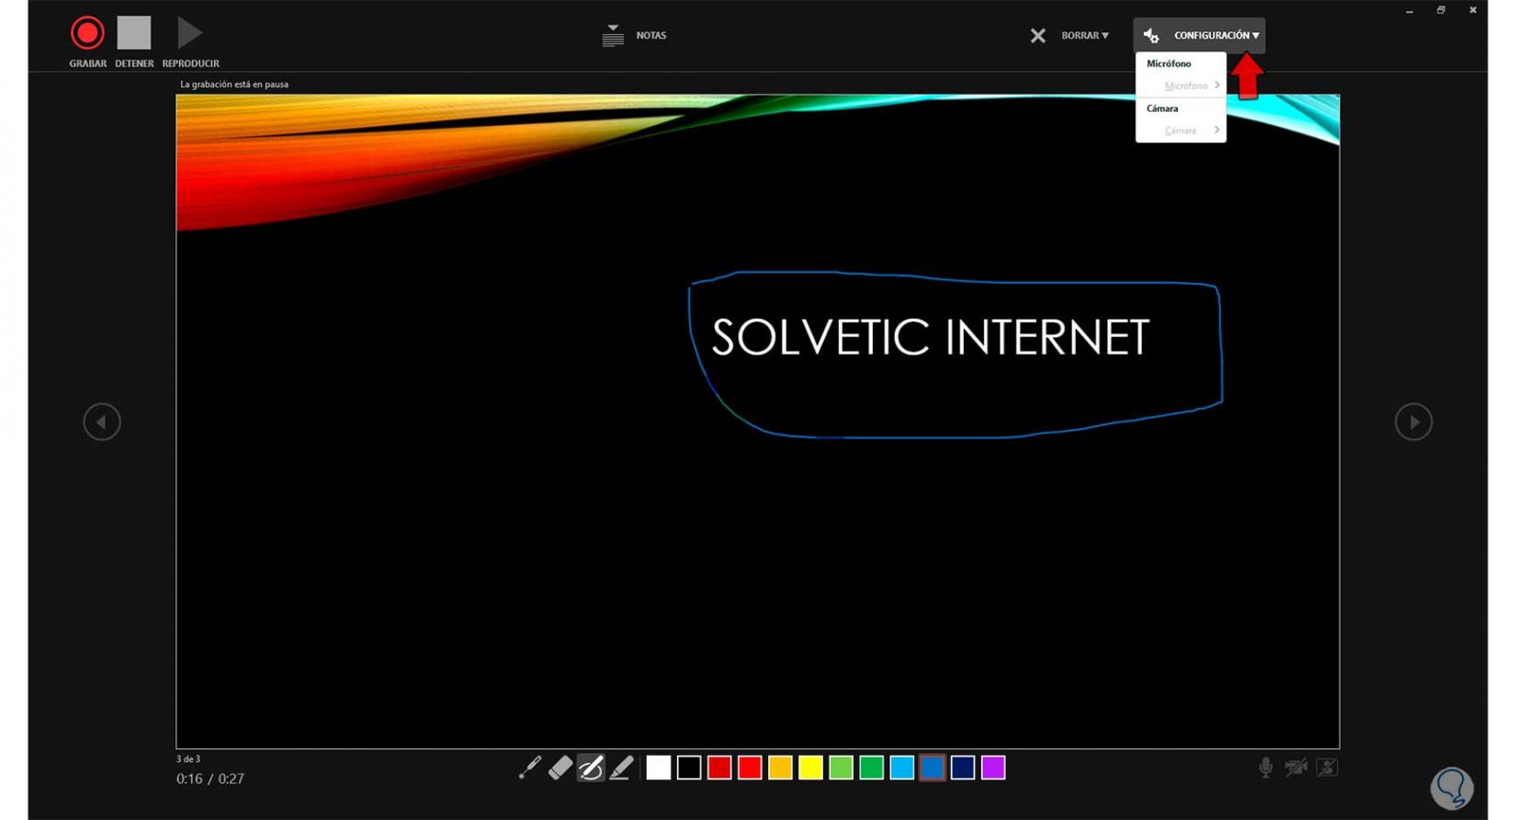Select the pen tool

pyautogui.click(x=590, y=768)
